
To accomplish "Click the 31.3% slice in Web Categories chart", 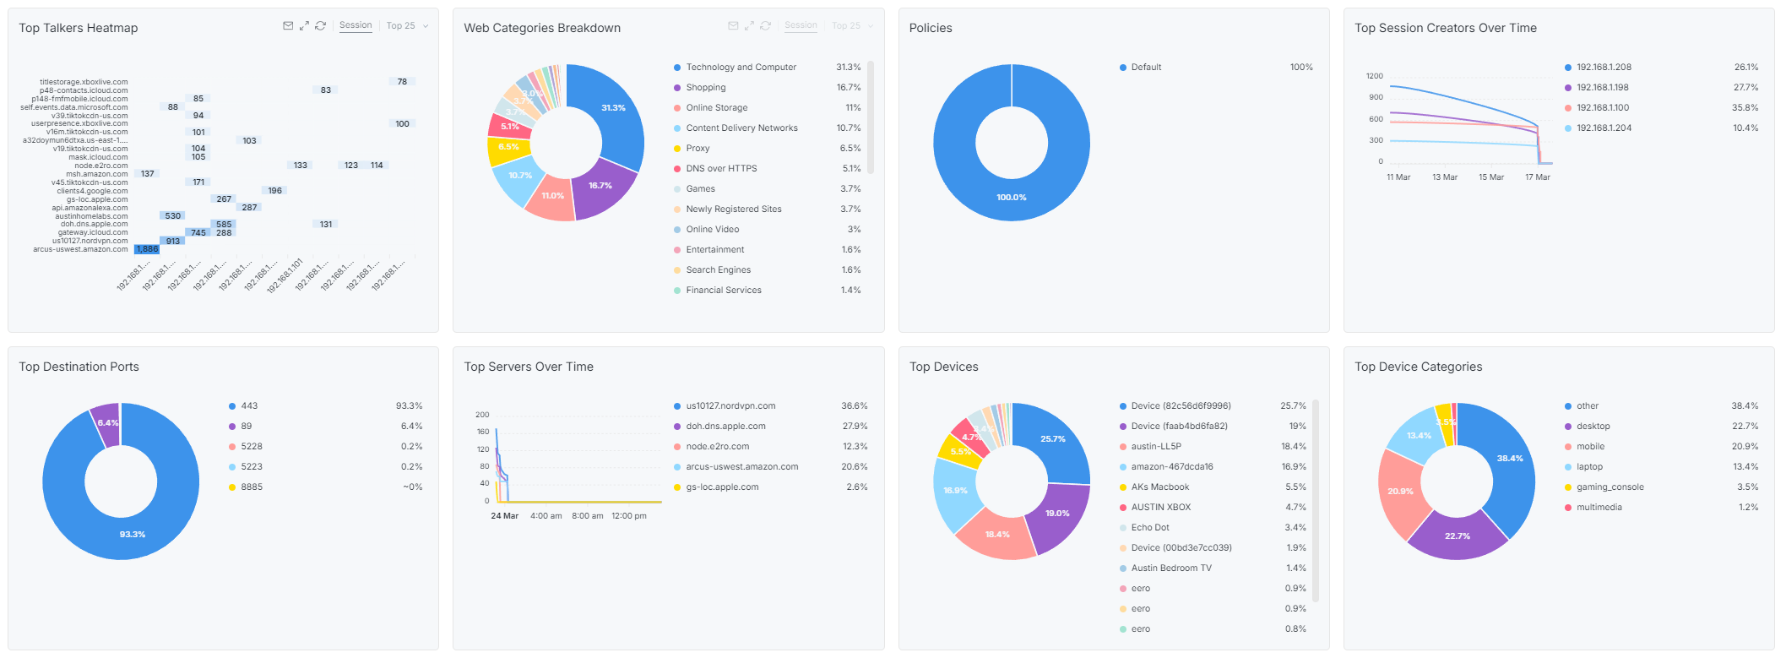I will (x=612, y=110).
